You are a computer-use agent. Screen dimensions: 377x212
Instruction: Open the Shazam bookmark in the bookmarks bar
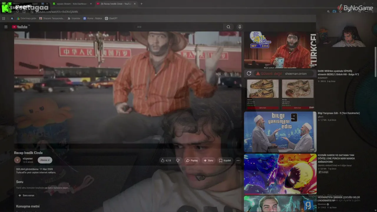tap(52, 18)
